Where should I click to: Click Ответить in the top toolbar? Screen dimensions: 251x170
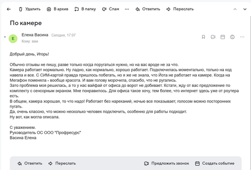(x=148, y=9)
